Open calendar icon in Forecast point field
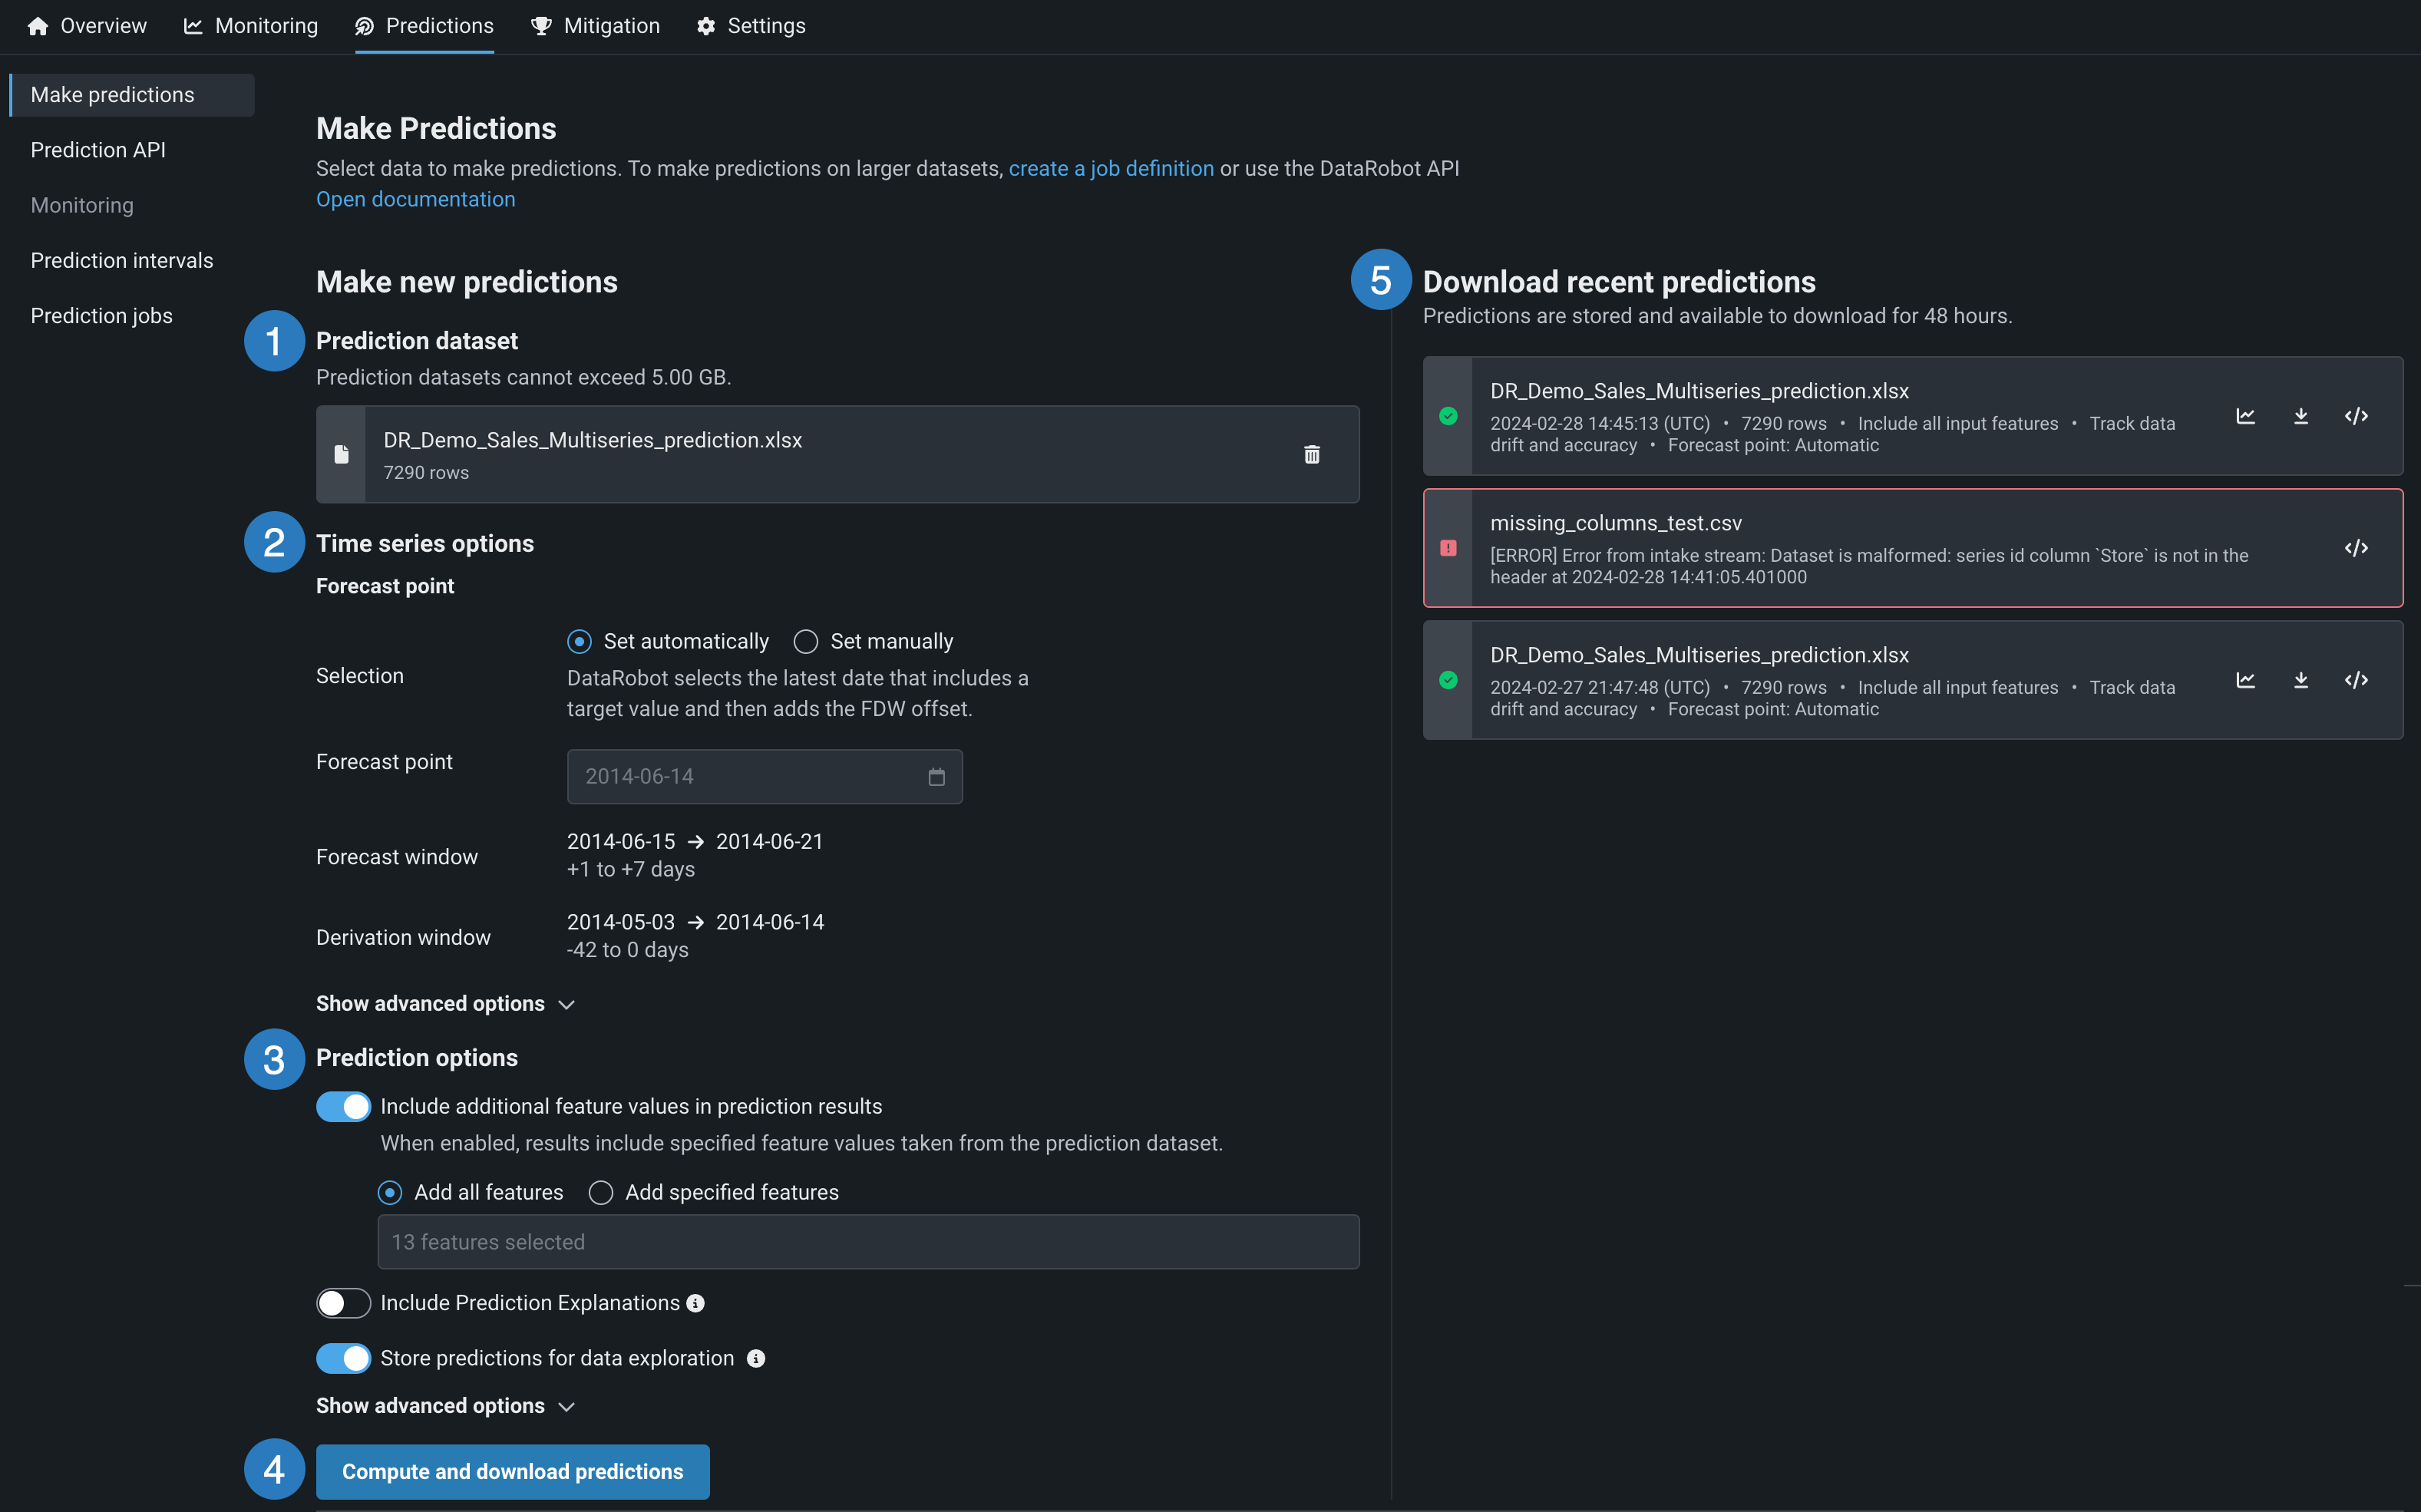This screenshot has width=2421, height=1512. pos(936,777)
